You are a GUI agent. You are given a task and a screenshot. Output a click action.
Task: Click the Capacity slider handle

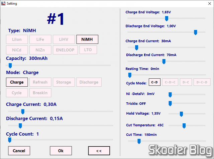(x=10, y=66)
